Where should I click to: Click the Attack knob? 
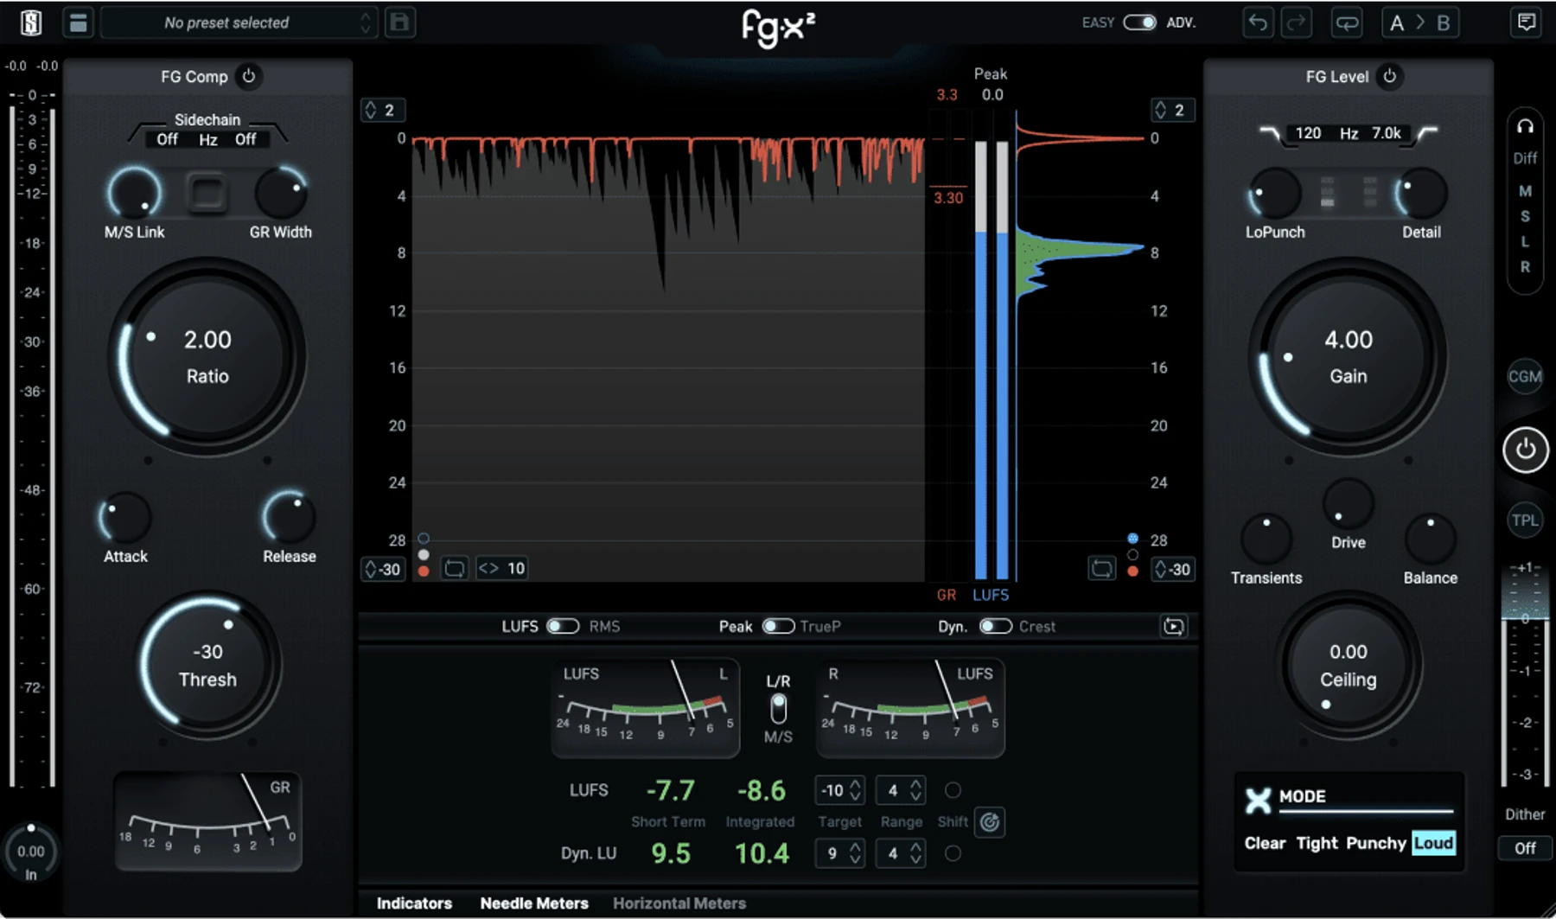pyautogui.click(x=126, y=518)
